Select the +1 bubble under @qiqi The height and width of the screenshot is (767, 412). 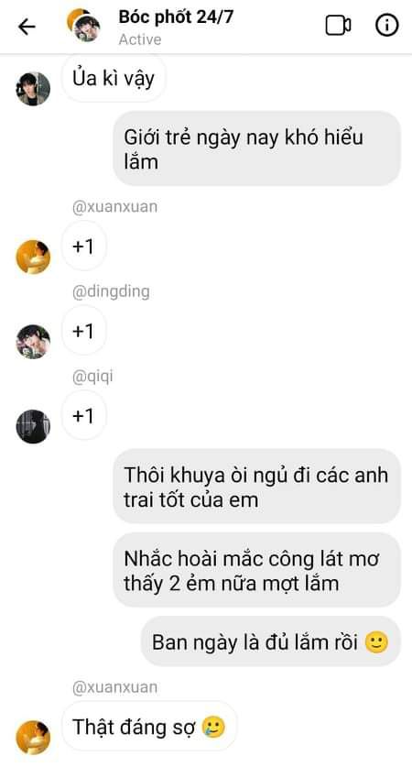coord(83,416)
